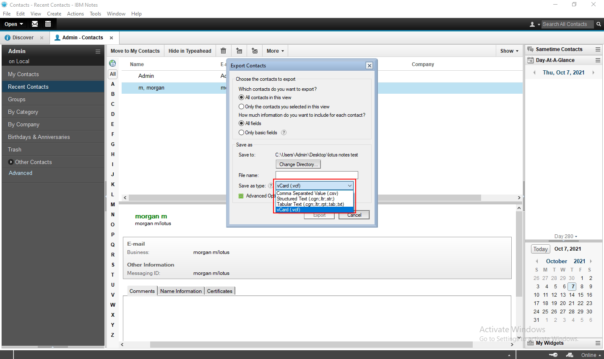Click the help icon next to Only basic fields
Screen dimensions: 604x359
coord(284,133)
